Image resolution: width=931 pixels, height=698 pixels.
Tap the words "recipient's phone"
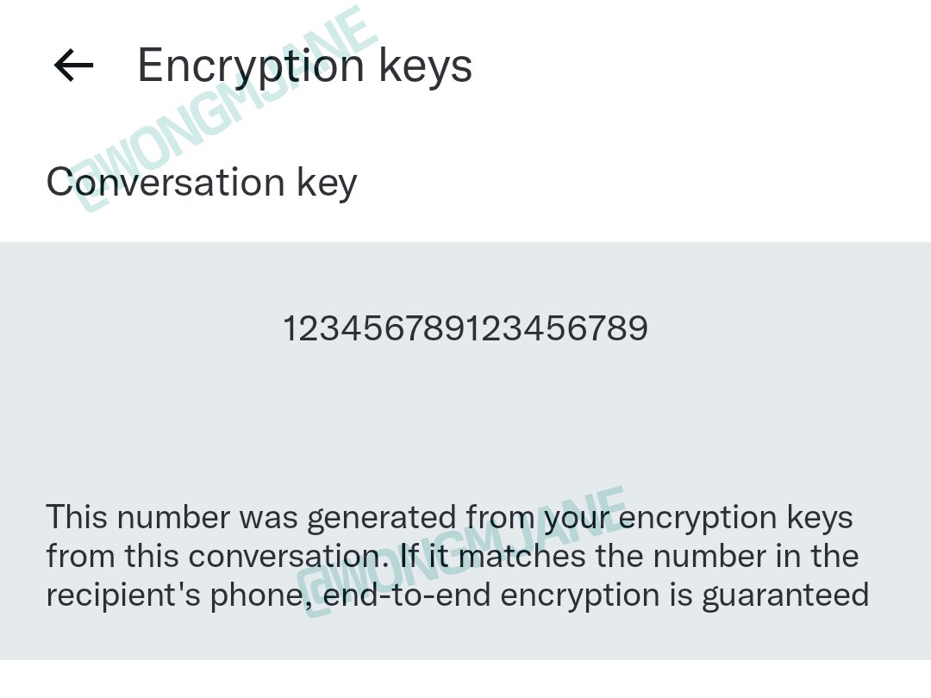(175, 596)
